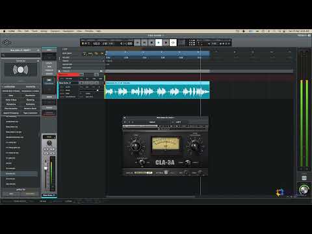Select the highlighted plug-in row in list
Image resolution: width=312 pixels, height=234 pixels.
pos(19,174)
